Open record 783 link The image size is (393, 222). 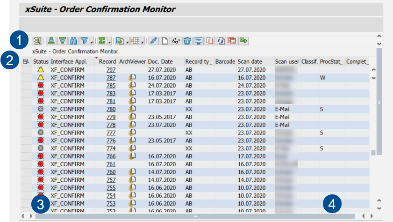tap(111, 93)
